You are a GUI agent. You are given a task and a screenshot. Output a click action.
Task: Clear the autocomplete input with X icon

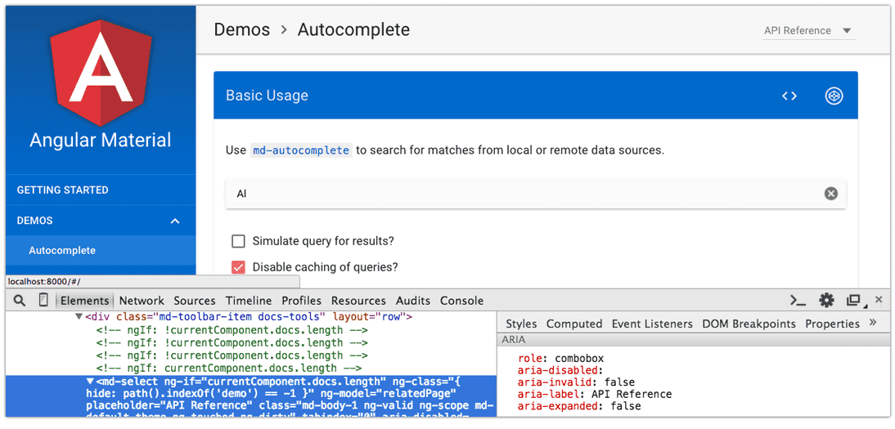[831, 194]
